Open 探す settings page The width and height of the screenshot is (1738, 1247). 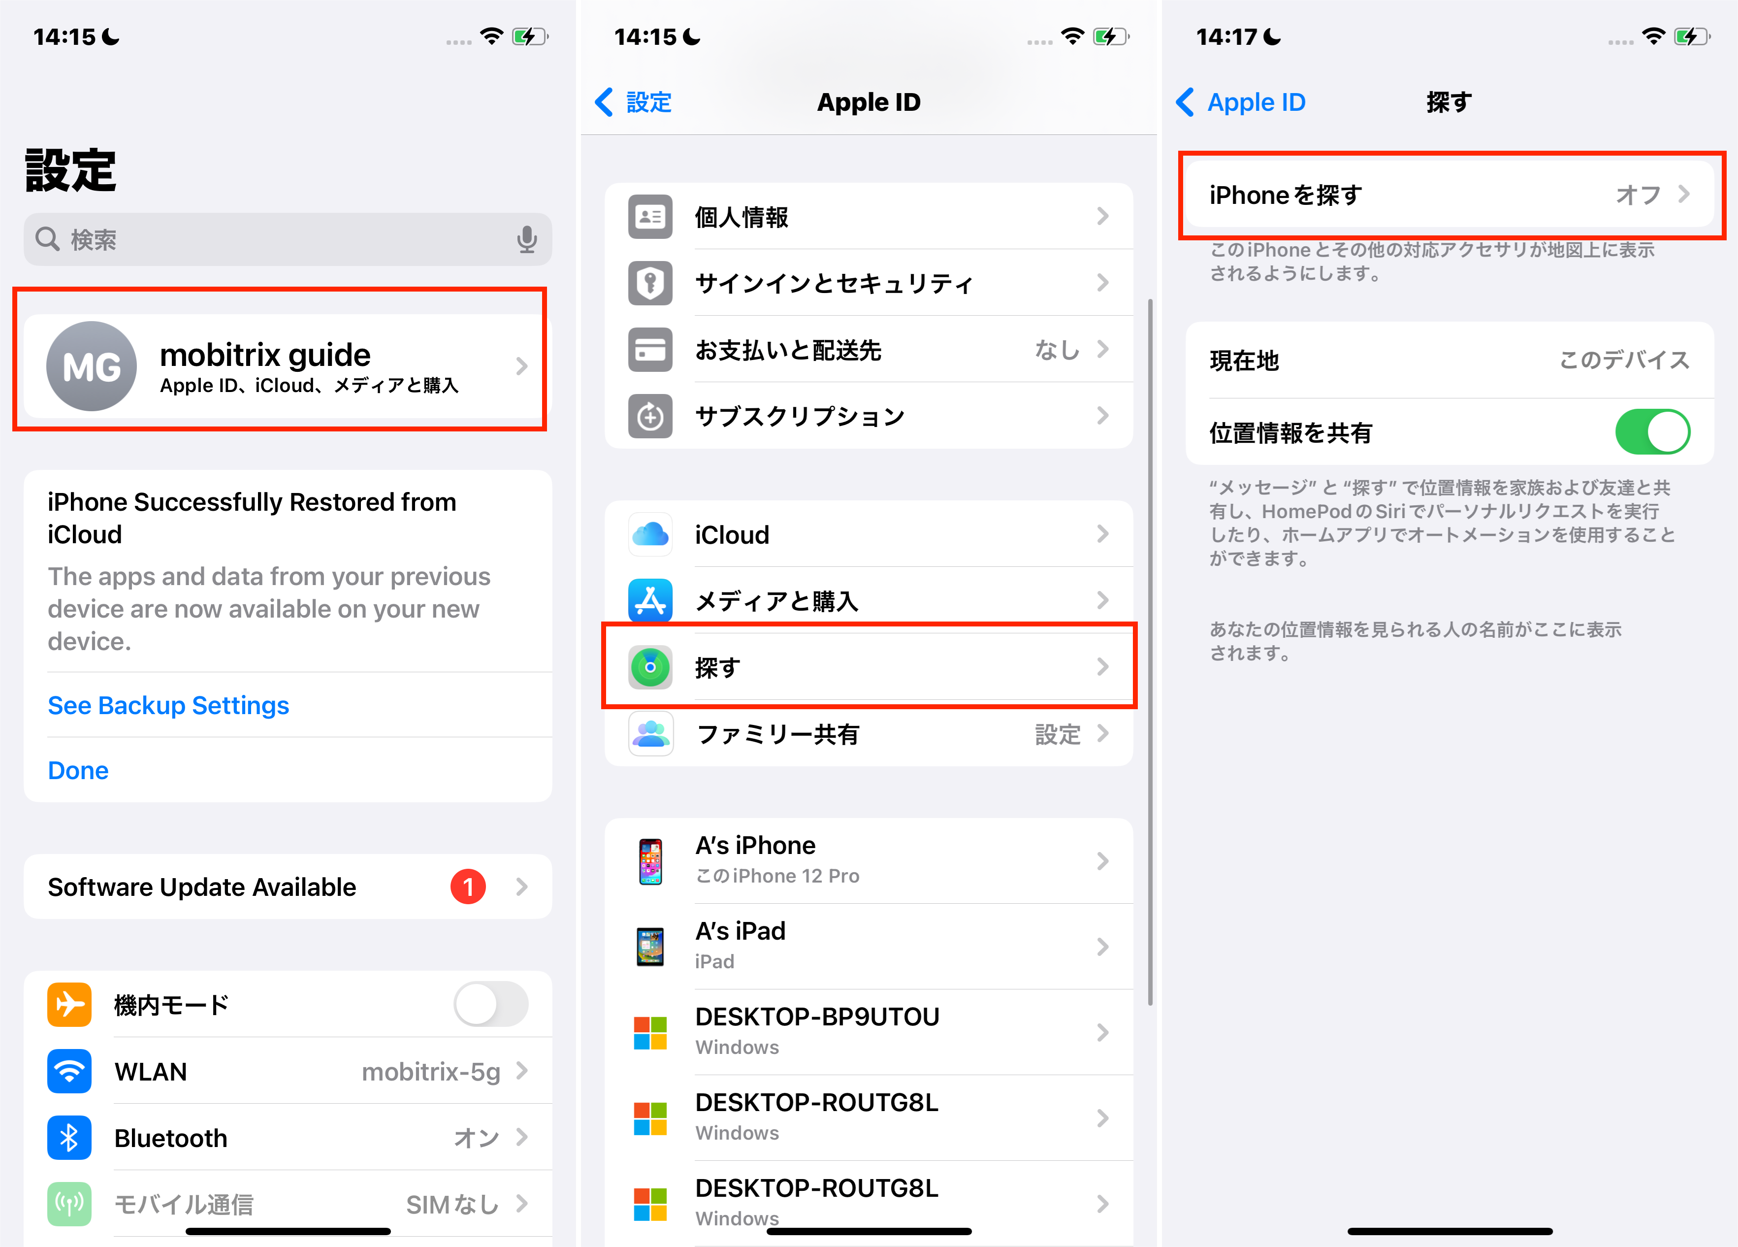(x=869, y=665)
